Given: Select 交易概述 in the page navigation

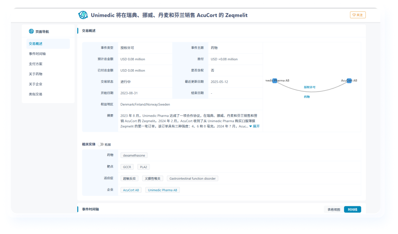Looking at the screenshot, I should click(48, 44).
